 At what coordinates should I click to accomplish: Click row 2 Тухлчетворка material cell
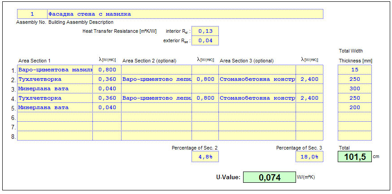click(55, 79)
